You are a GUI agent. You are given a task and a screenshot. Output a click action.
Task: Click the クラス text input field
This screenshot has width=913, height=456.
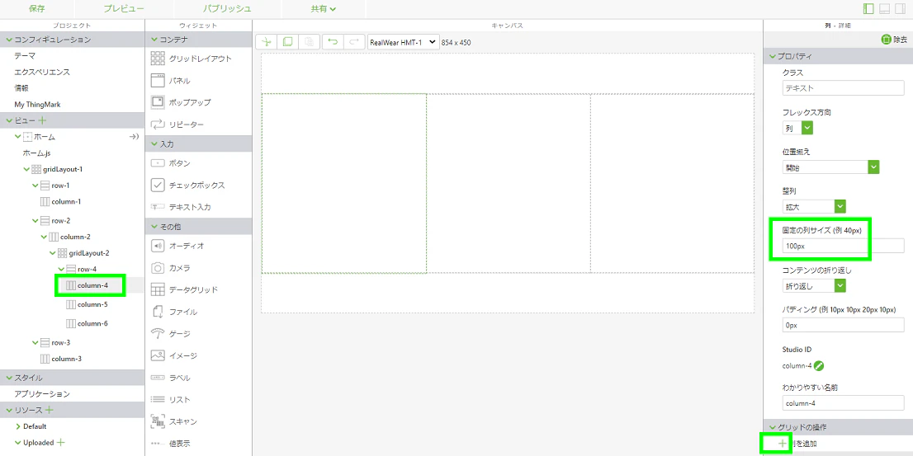pos(843,88)
